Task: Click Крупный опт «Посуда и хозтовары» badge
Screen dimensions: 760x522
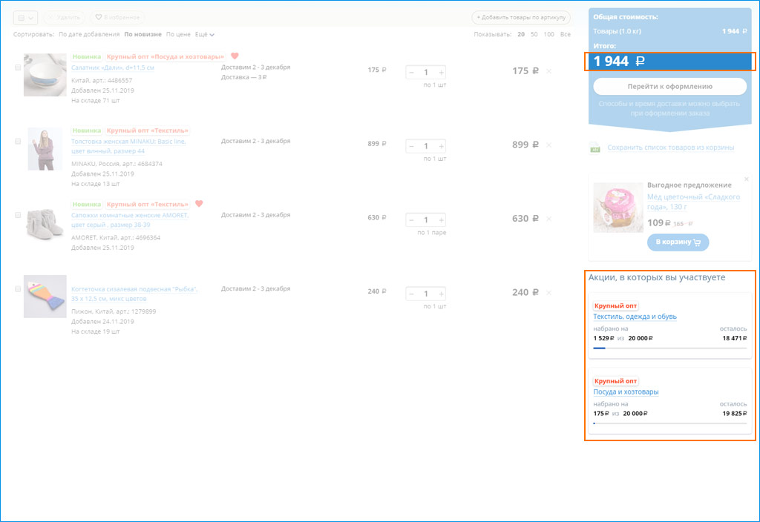Action: pos(166,56)
